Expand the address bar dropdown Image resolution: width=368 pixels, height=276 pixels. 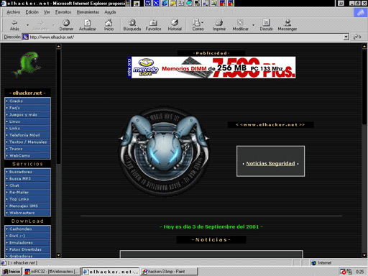346,37
